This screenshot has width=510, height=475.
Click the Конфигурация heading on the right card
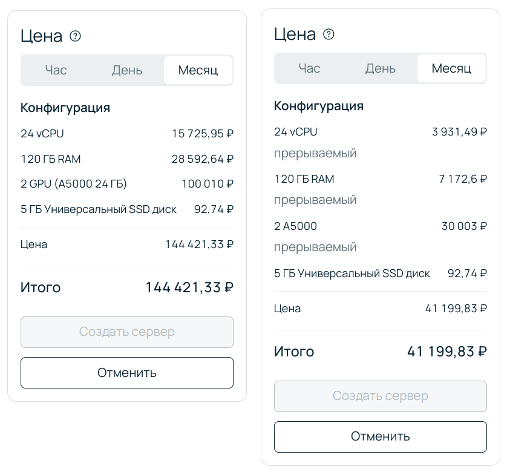tap(318, 106)
